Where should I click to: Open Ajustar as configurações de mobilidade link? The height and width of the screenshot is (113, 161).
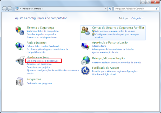[53, 72]
